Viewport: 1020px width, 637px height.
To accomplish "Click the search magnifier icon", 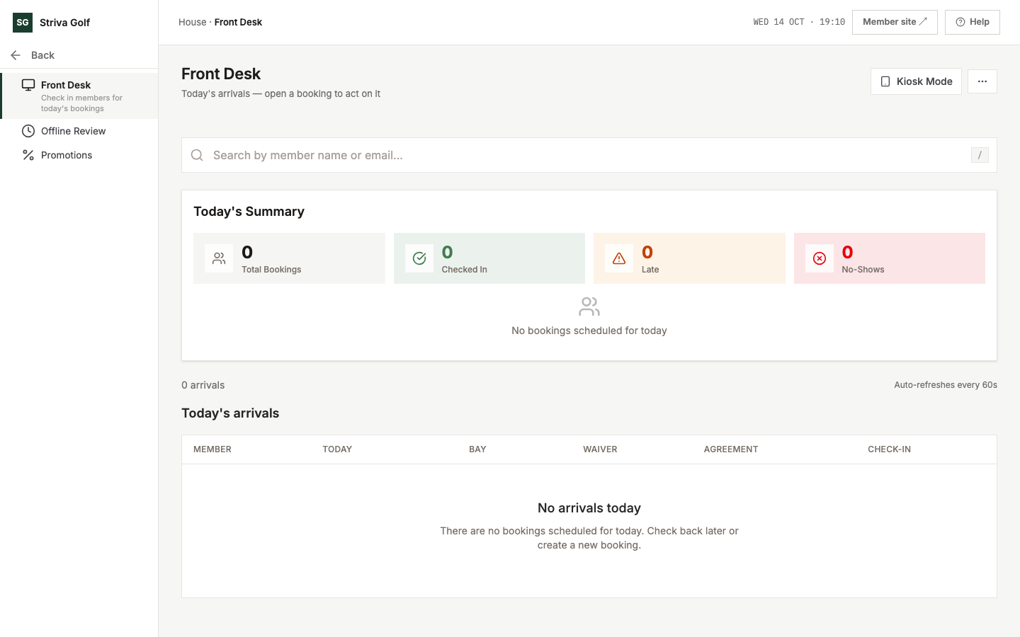I will (197, 155).
